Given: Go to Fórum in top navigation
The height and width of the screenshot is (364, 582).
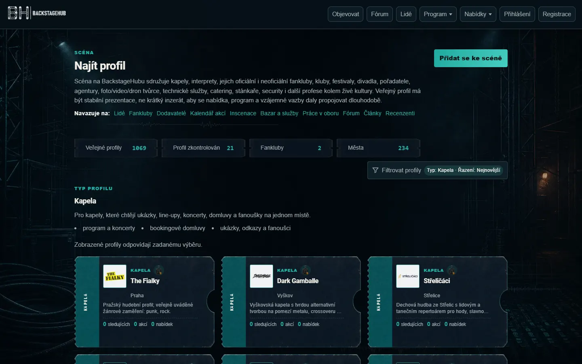Looking at the screenshot, I should pos(380,14).
